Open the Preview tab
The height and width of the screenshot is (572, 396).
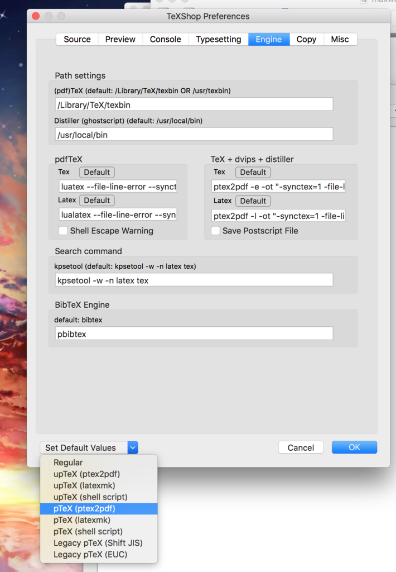coord(120,39)
